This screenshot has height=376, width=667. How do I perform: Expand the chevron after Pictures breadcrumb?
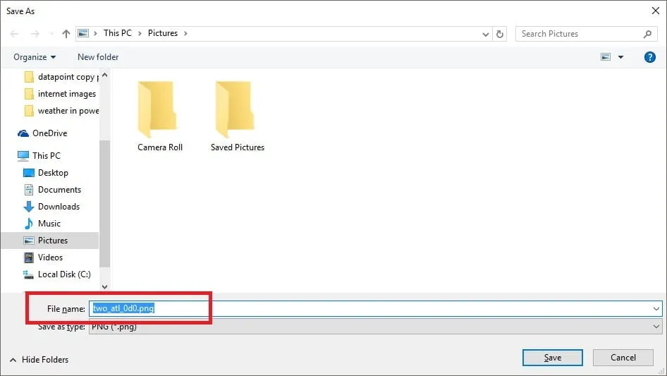click(185, 33)
